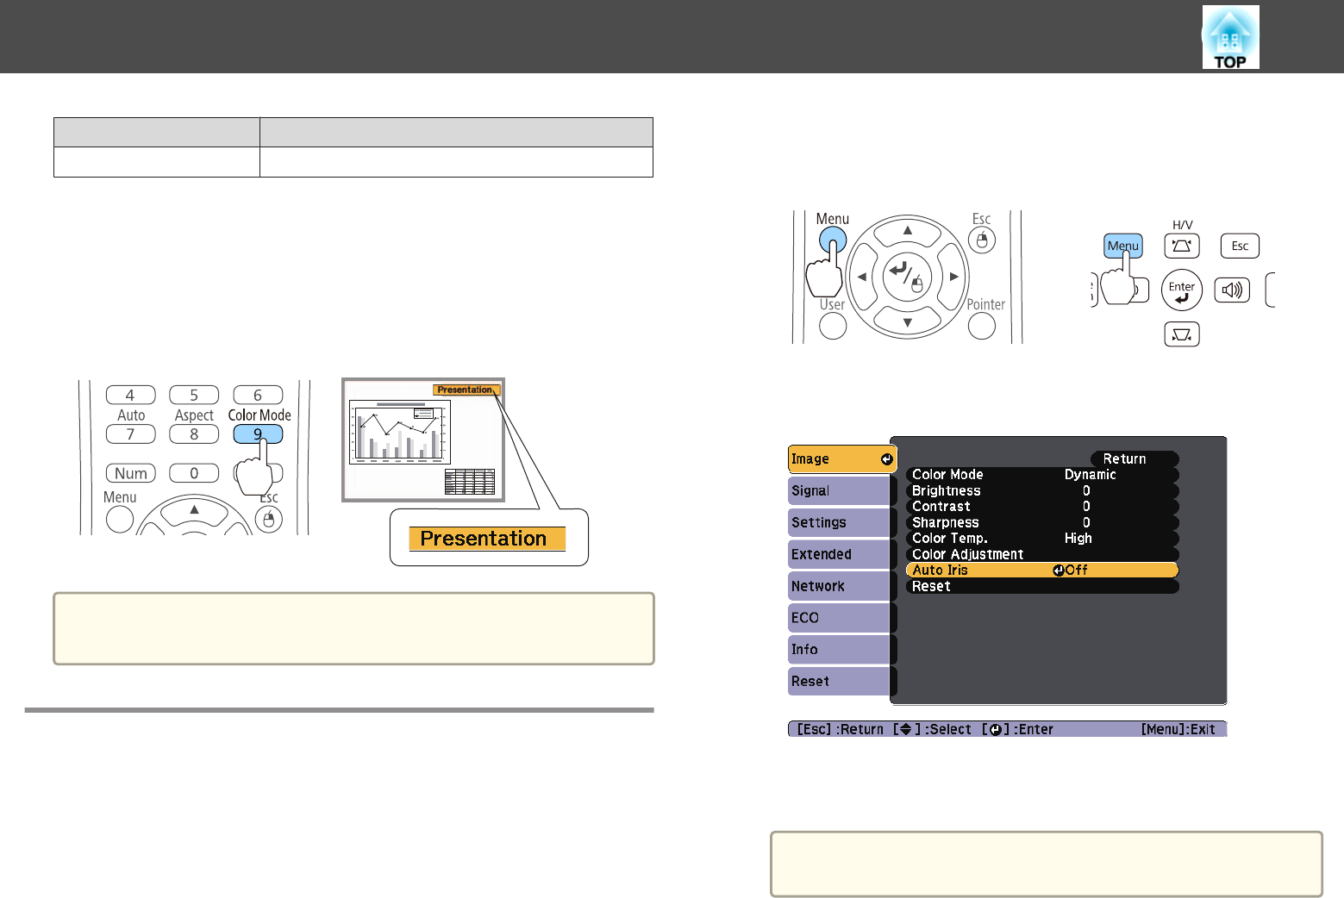Select the Brightness menu row
The width and height of the screenshot is (1344, 898).
coord(1041,490)
